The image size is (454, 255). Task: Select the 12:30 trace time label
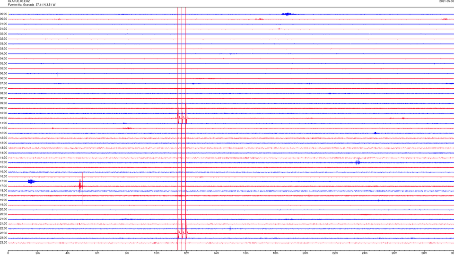tap(3, 138)
